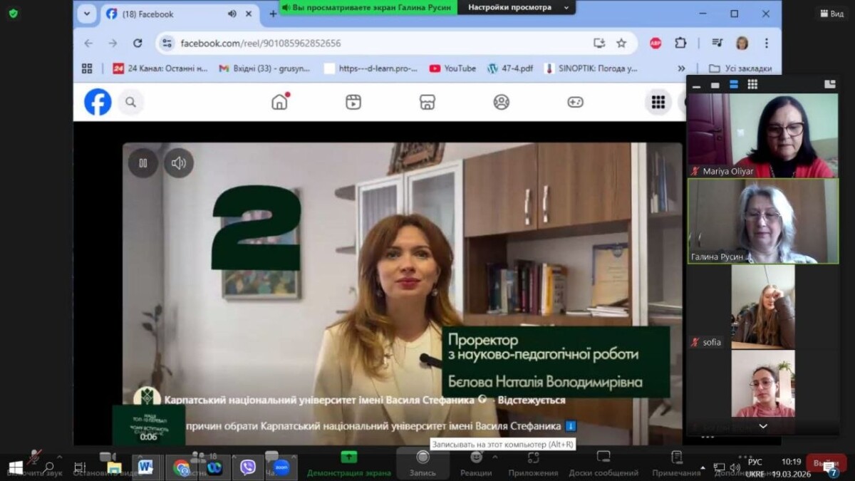Expand the participant video list chevron
The height and width of the screenshot is (481, 855).
[x=762, y=426]
